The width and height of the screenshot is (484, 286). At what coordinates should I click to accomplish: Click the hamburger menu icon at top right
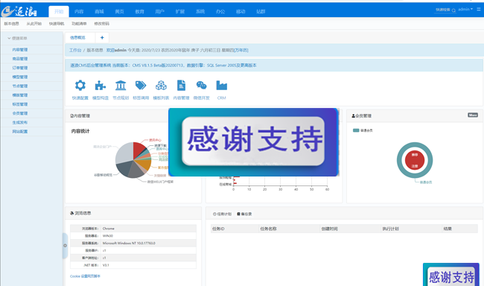pyautogui.click(x=479, y=10)
